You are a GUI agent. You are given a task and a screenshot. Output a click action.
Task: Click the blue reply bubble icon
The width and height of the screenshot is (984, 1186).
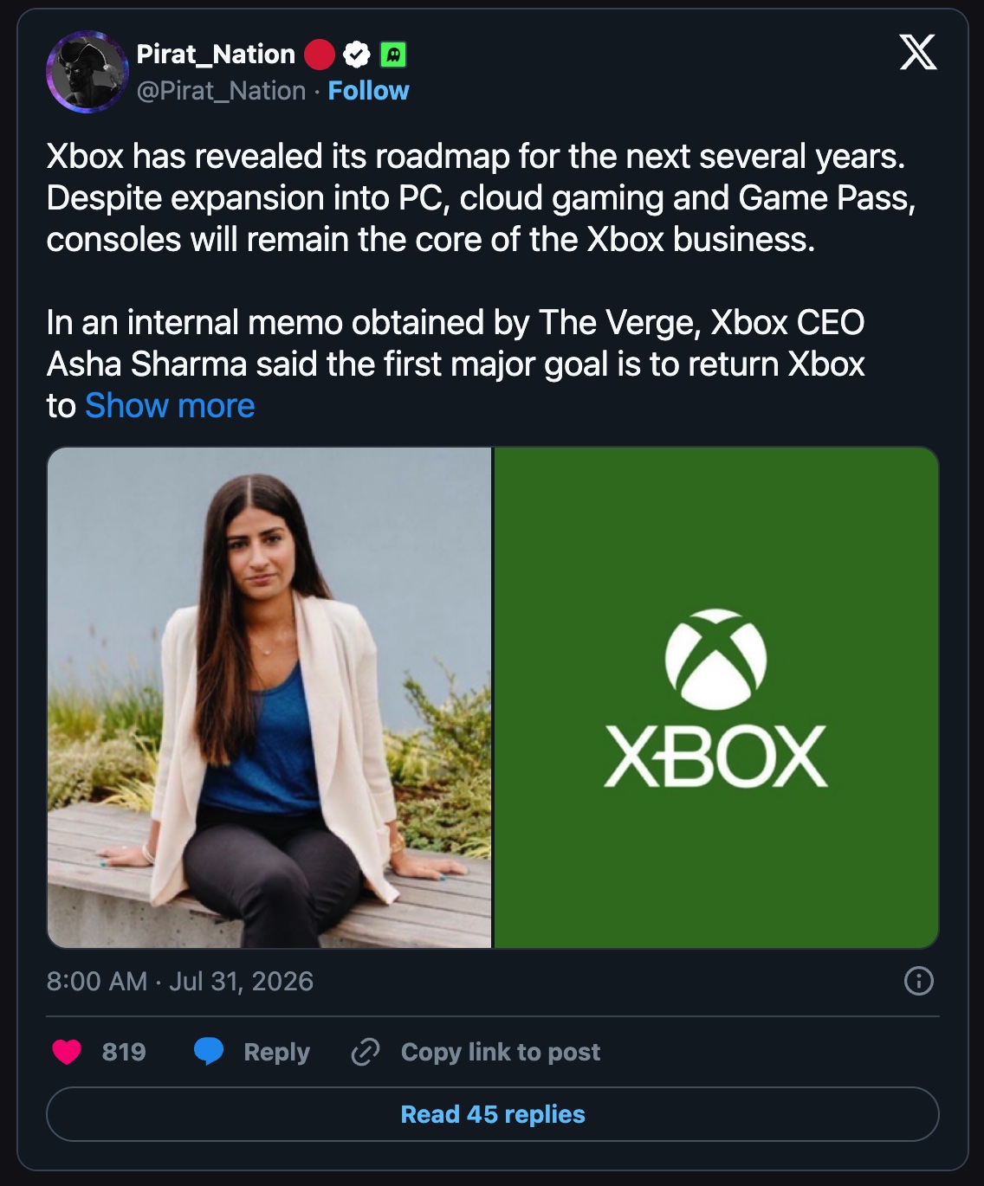[x=209, y=1052]
